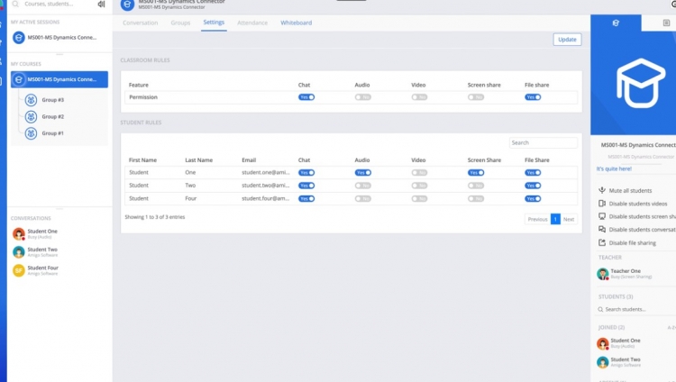Viewport: 676px width, 382px height.
Task: Click the Group #1 icon in course tree
Action: [x=31, y=133]
